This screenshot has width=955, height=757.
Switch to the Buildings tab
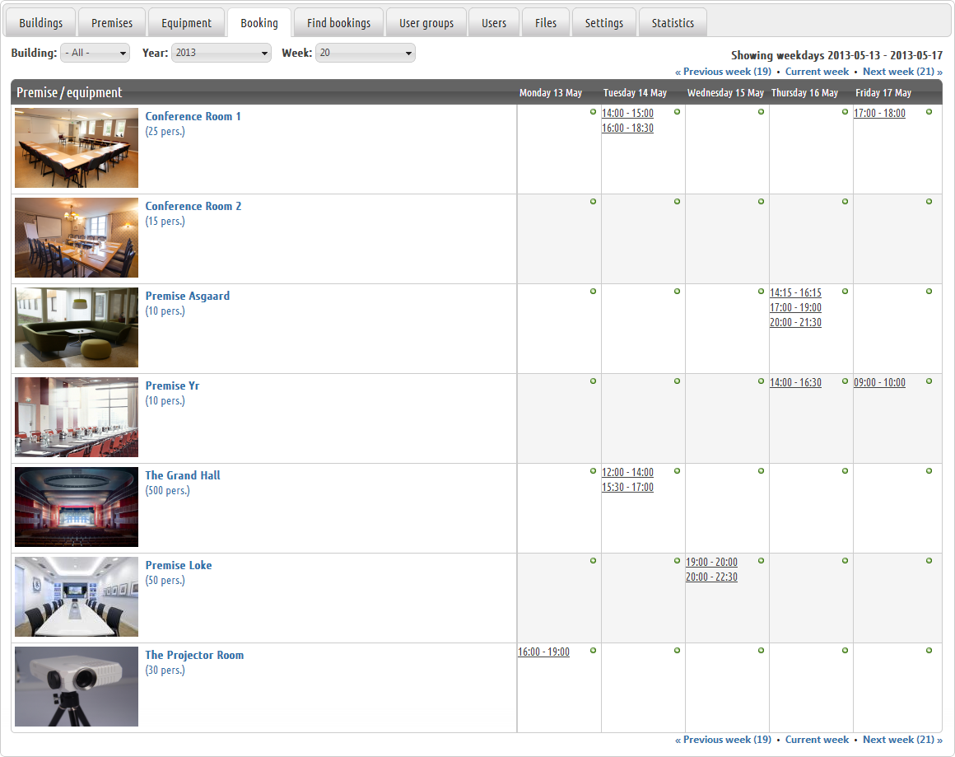[41, 22]
